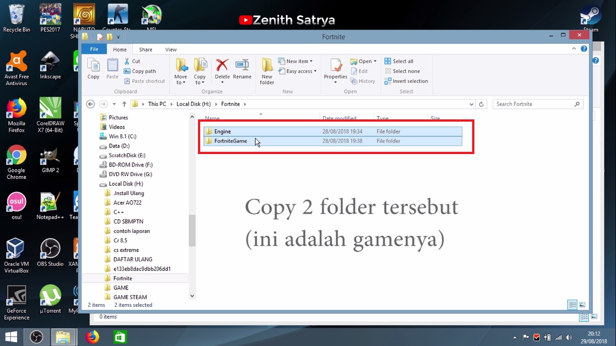The height and width of the screenshot is (346, 616).
Task: Click Select none
Action: pyautogui.click(x=402, y=71)
